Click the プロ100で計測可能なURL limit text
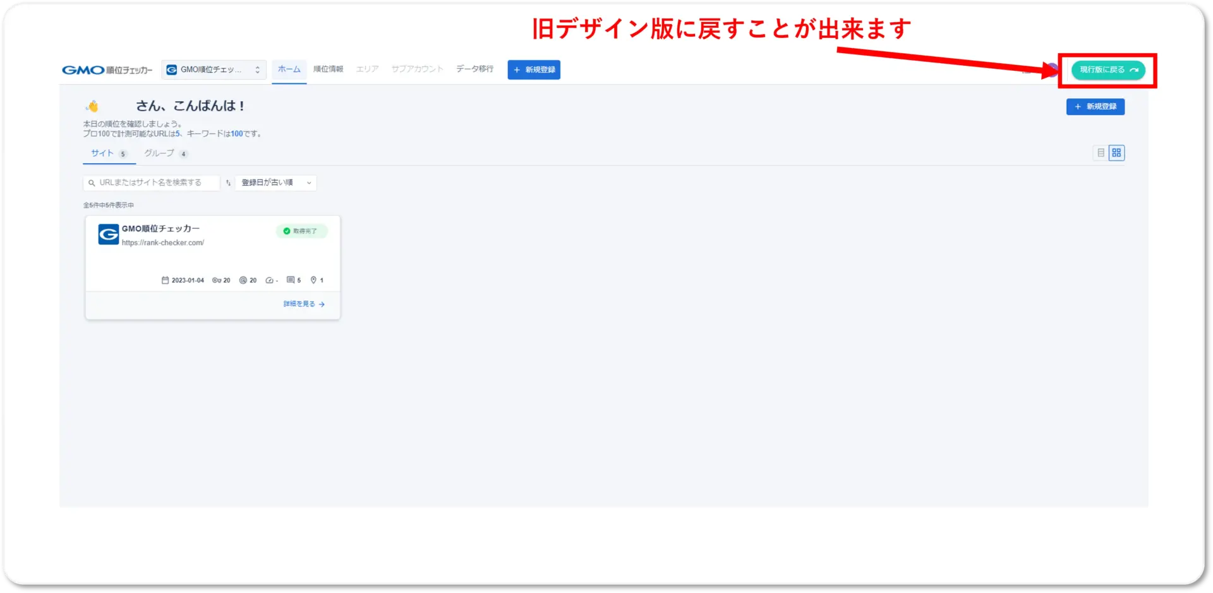The height and width of the screenshot is (593, 1213). [x=172, y=134]
